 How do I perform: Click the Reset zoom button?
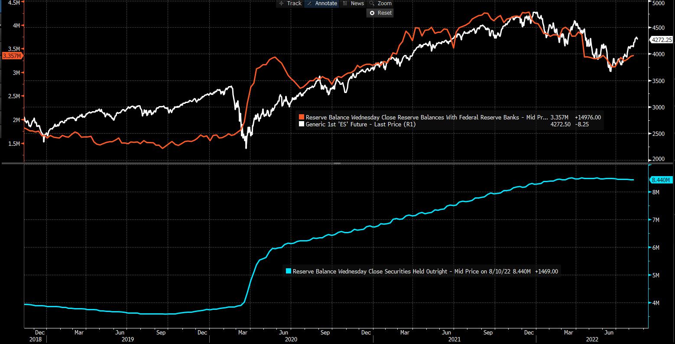(380, 13)
